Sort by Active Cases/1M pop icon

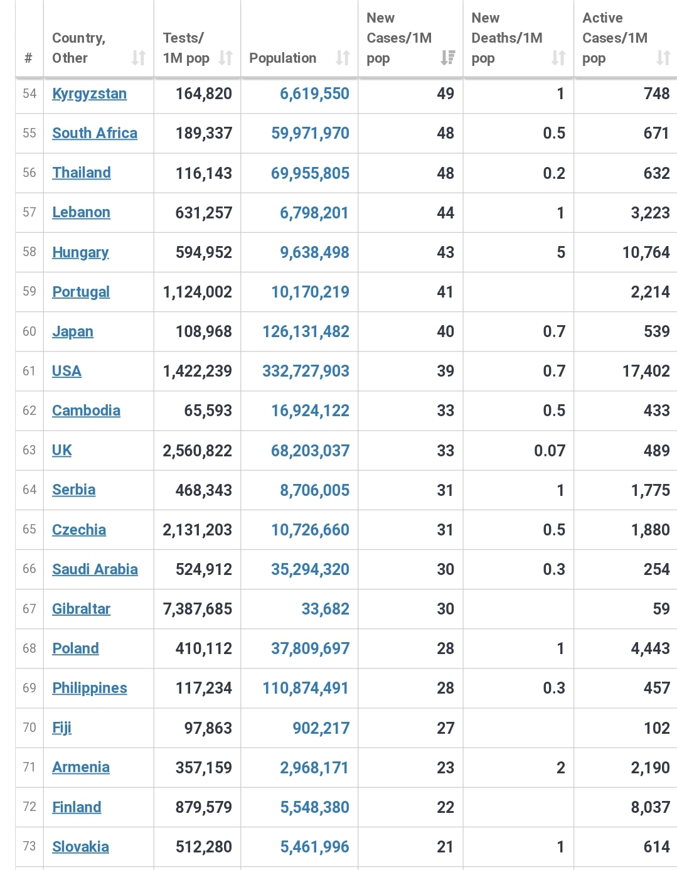pyautogui.click(x=663, y=58)
